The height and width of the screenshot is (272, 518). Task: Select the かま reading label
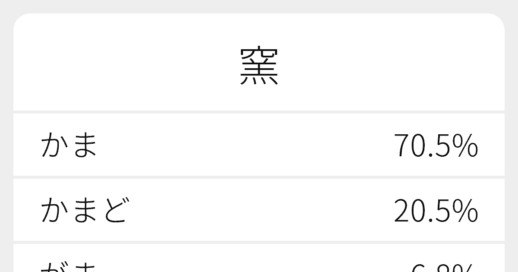(69, 145)
